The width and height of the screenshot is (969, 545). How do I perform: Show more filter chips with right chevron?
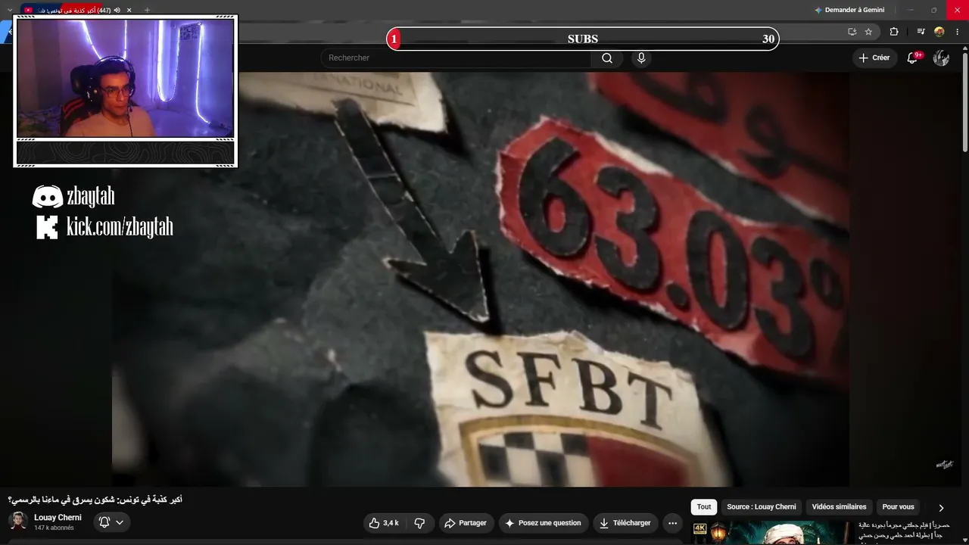click(941, 508)
